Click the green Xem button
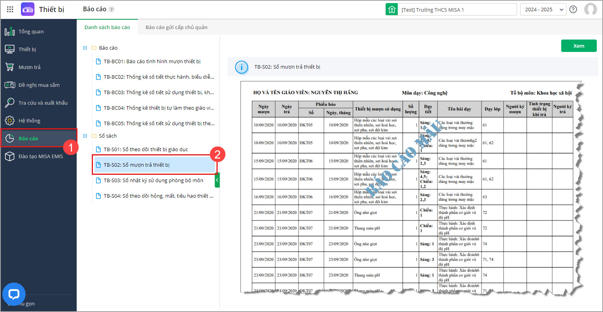 click(579, 46)
